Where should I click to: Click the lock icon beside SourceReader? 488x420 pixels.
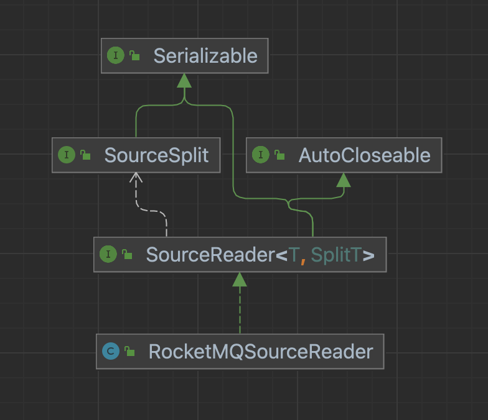pyautogui.click(x=127, y=254)
